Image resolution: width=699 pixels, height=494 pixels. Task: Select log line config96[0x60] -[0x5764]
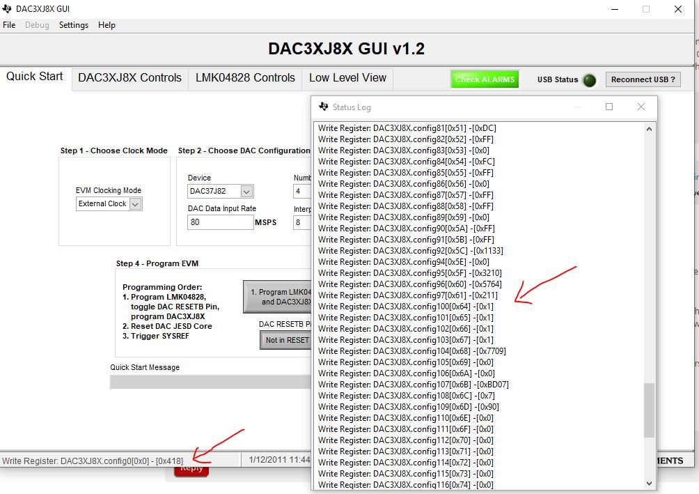coord(409,284)
